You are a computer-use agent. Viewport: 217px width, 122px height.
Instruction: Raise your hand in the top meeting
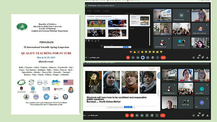click(x=153, y=57)
